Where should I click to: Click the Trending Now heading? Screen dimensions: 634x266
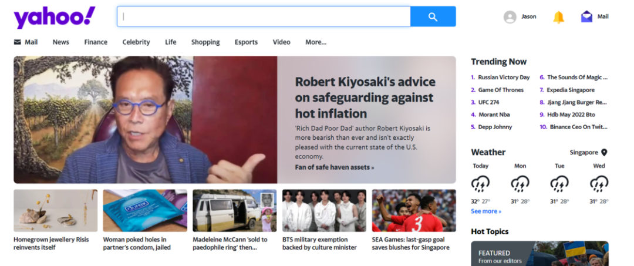click(499, 62)
